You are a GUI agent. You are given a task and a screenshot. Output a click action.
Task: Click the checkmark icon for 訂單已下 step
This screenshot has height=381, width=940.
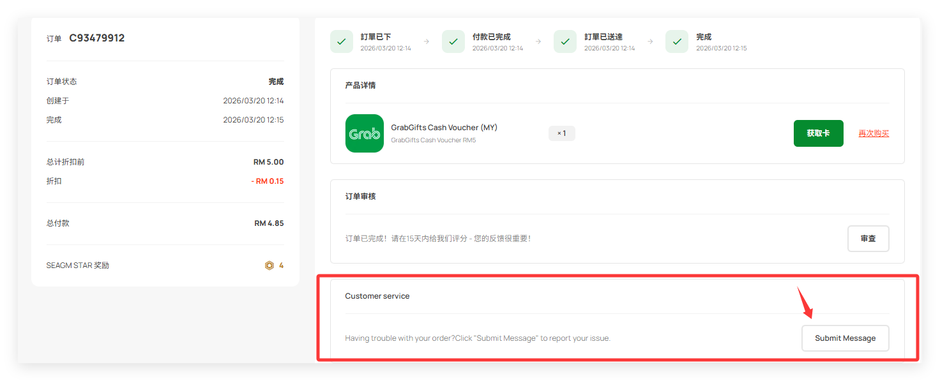click(x=342, y=41)
